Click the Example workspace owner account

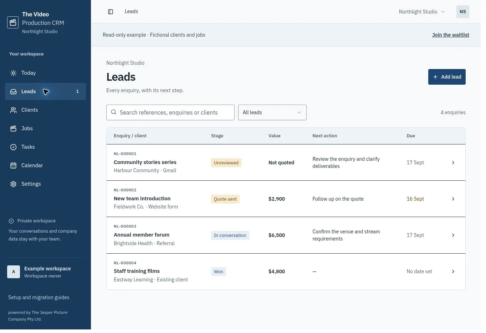pos(45,272)
